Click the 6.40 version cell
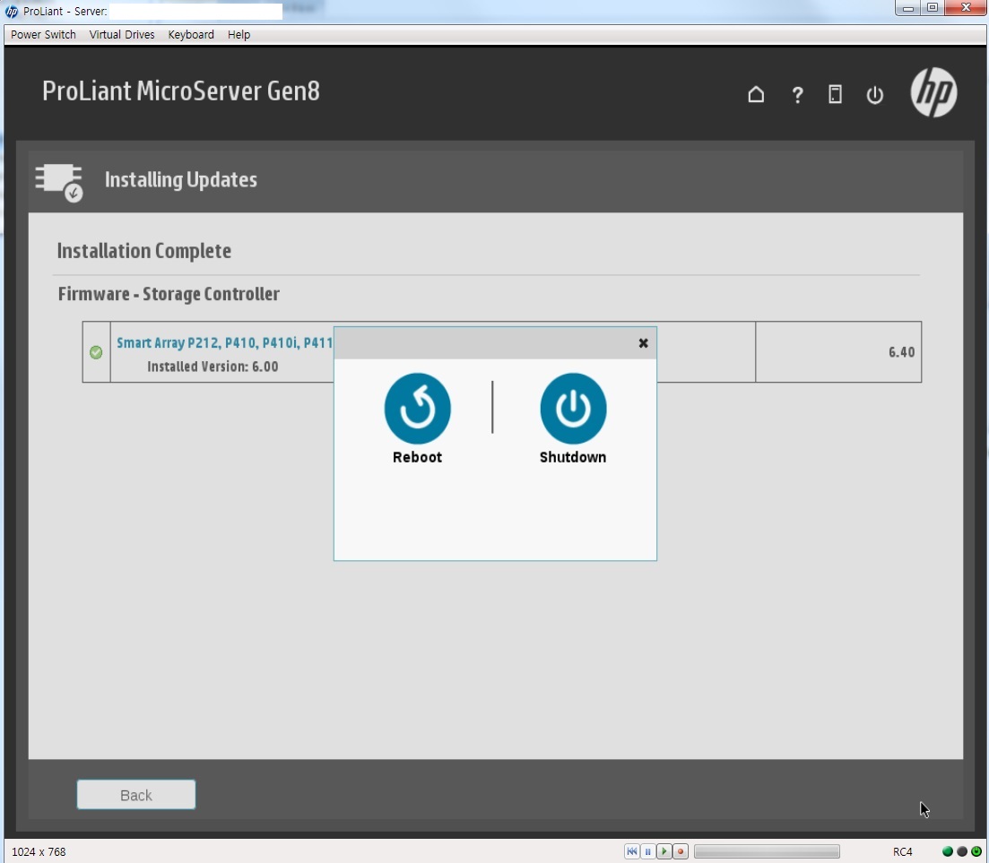Image resolution: width=989 pixels, height=863 pixels. click(838, 352)
